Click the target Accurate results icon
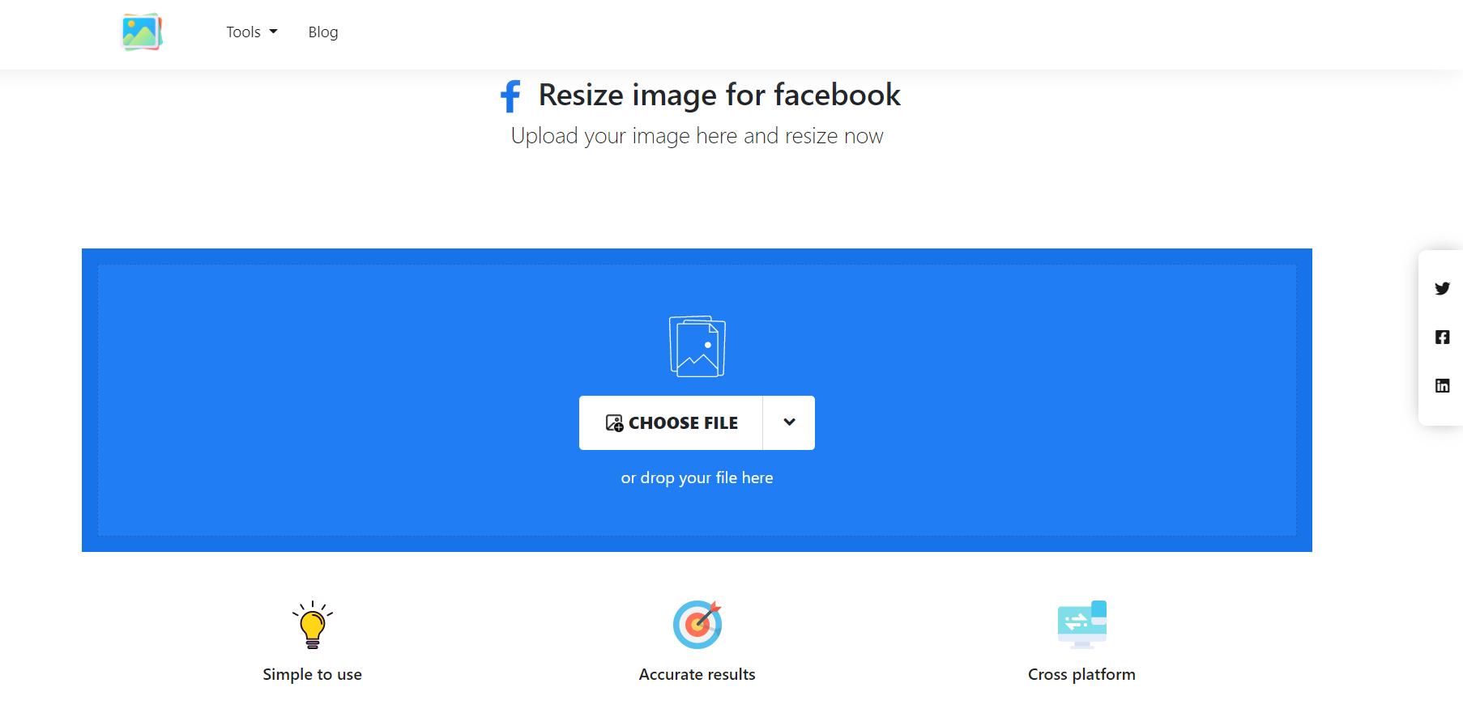The width and height of the screenshot is (1463, 713). coord(697,625)
